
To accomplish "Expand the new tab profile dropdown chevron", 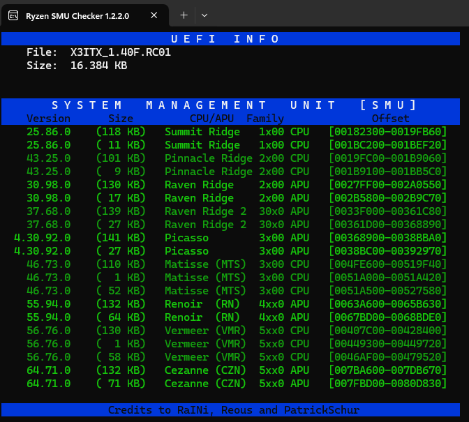I will pos(204,15).
